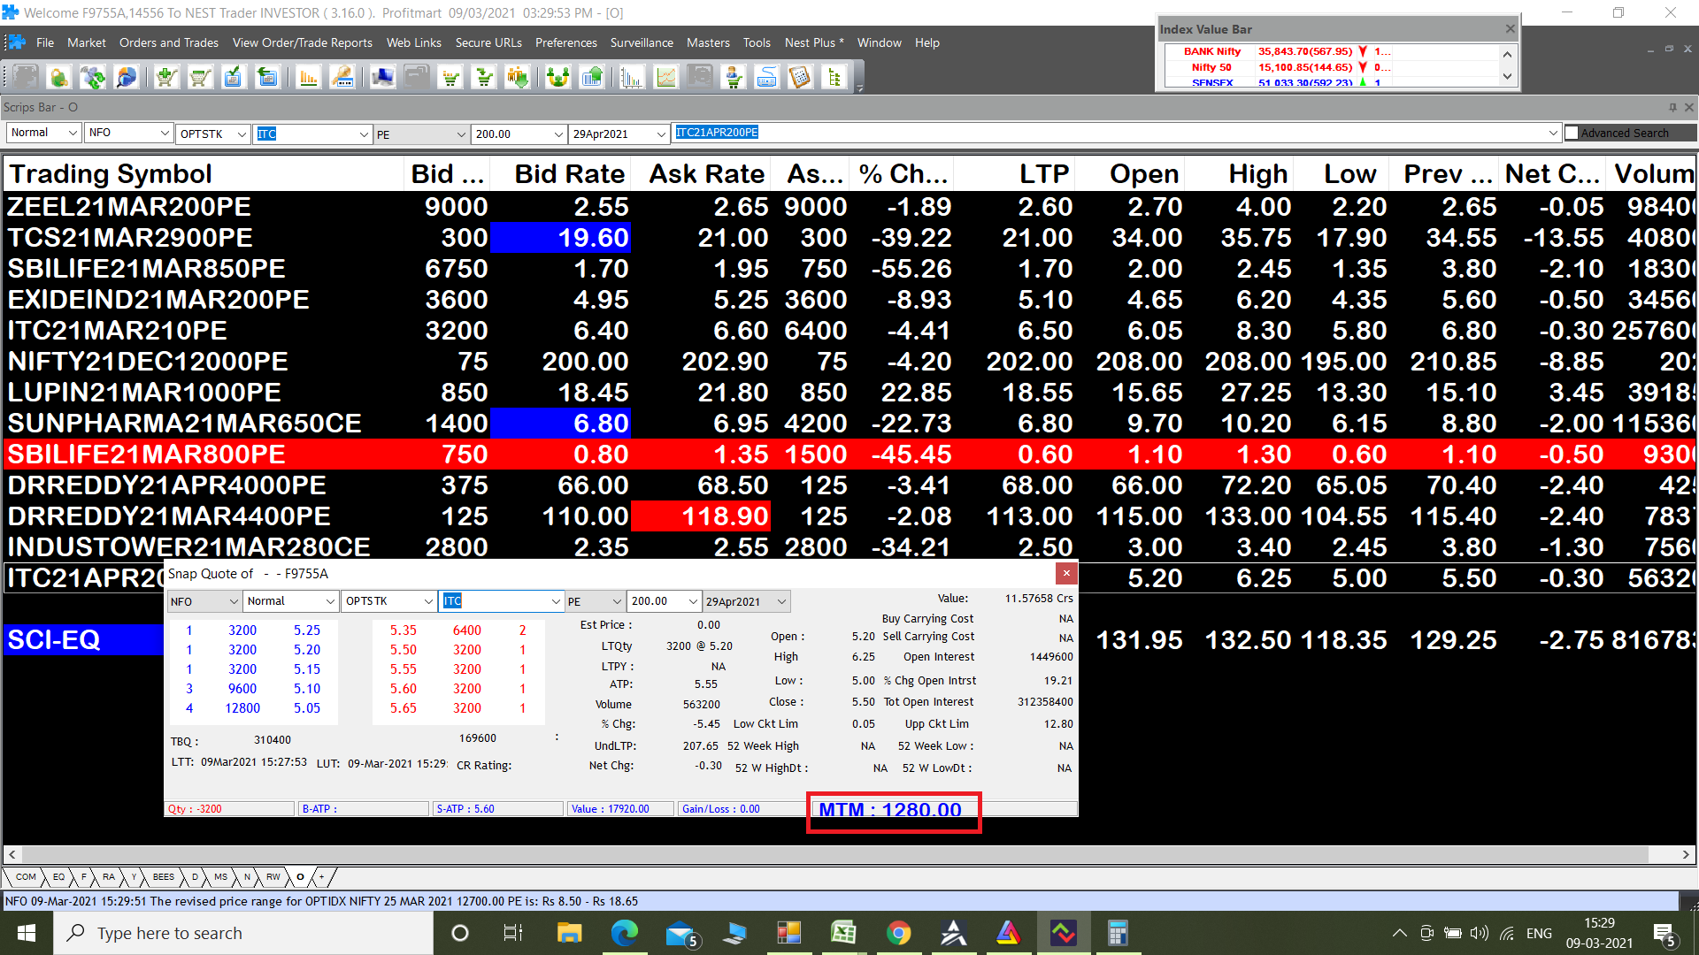Open Excel from the taskbar

(x=843, y=933)
